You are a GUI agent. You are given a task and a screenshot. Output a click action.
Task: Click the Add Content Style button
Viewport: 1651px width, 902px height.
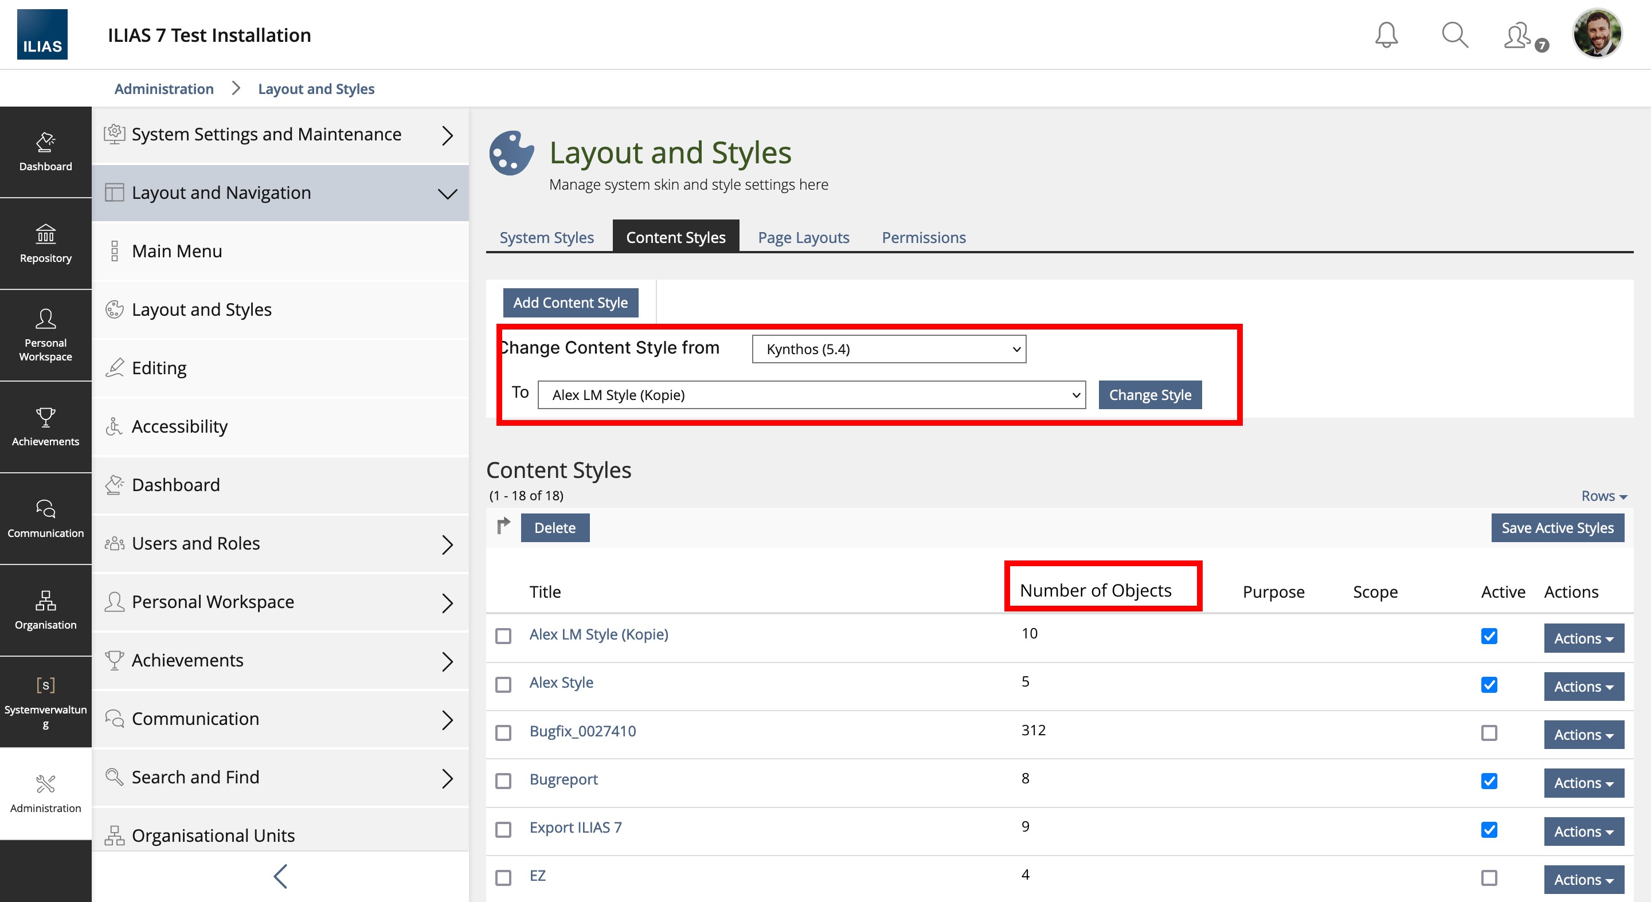pos(570,303)
